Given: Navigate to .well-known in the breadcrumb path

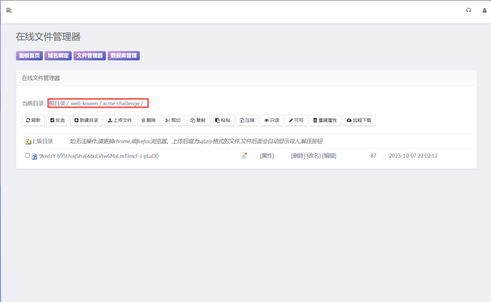Looking at the screenshot, I should [x=84, y=104].
